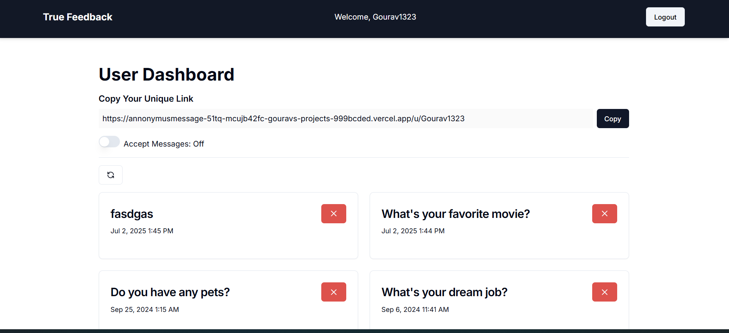Image resolution: width=729 pixels, height=333 pixels.
Task: Turn on the Accept Messages switch
Action: pyautogui.click(x=109, y=142)
